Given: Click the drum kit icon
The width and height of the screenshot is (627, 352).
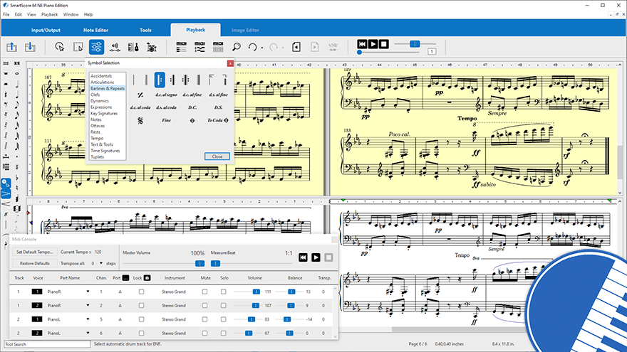Looking at the screenshot, I should coord(152,48).
